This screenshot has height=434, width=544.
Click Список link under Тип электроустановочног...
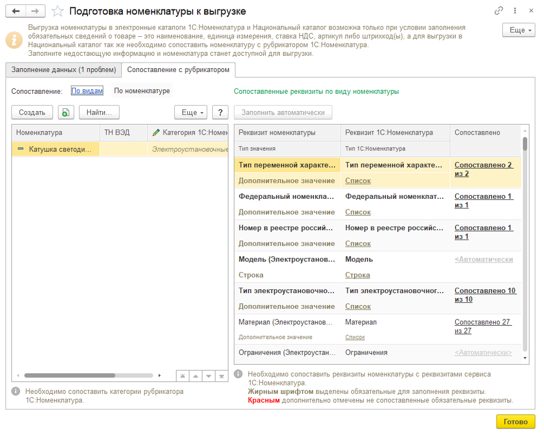coord(358,306)
